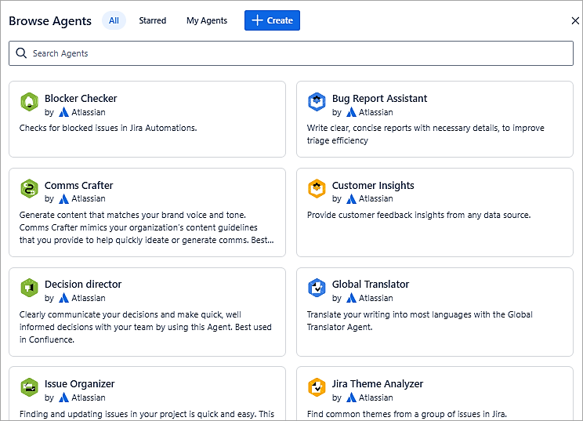Open the Customer Insights card description
Screen dimensions: 583x421
point(418,215)
